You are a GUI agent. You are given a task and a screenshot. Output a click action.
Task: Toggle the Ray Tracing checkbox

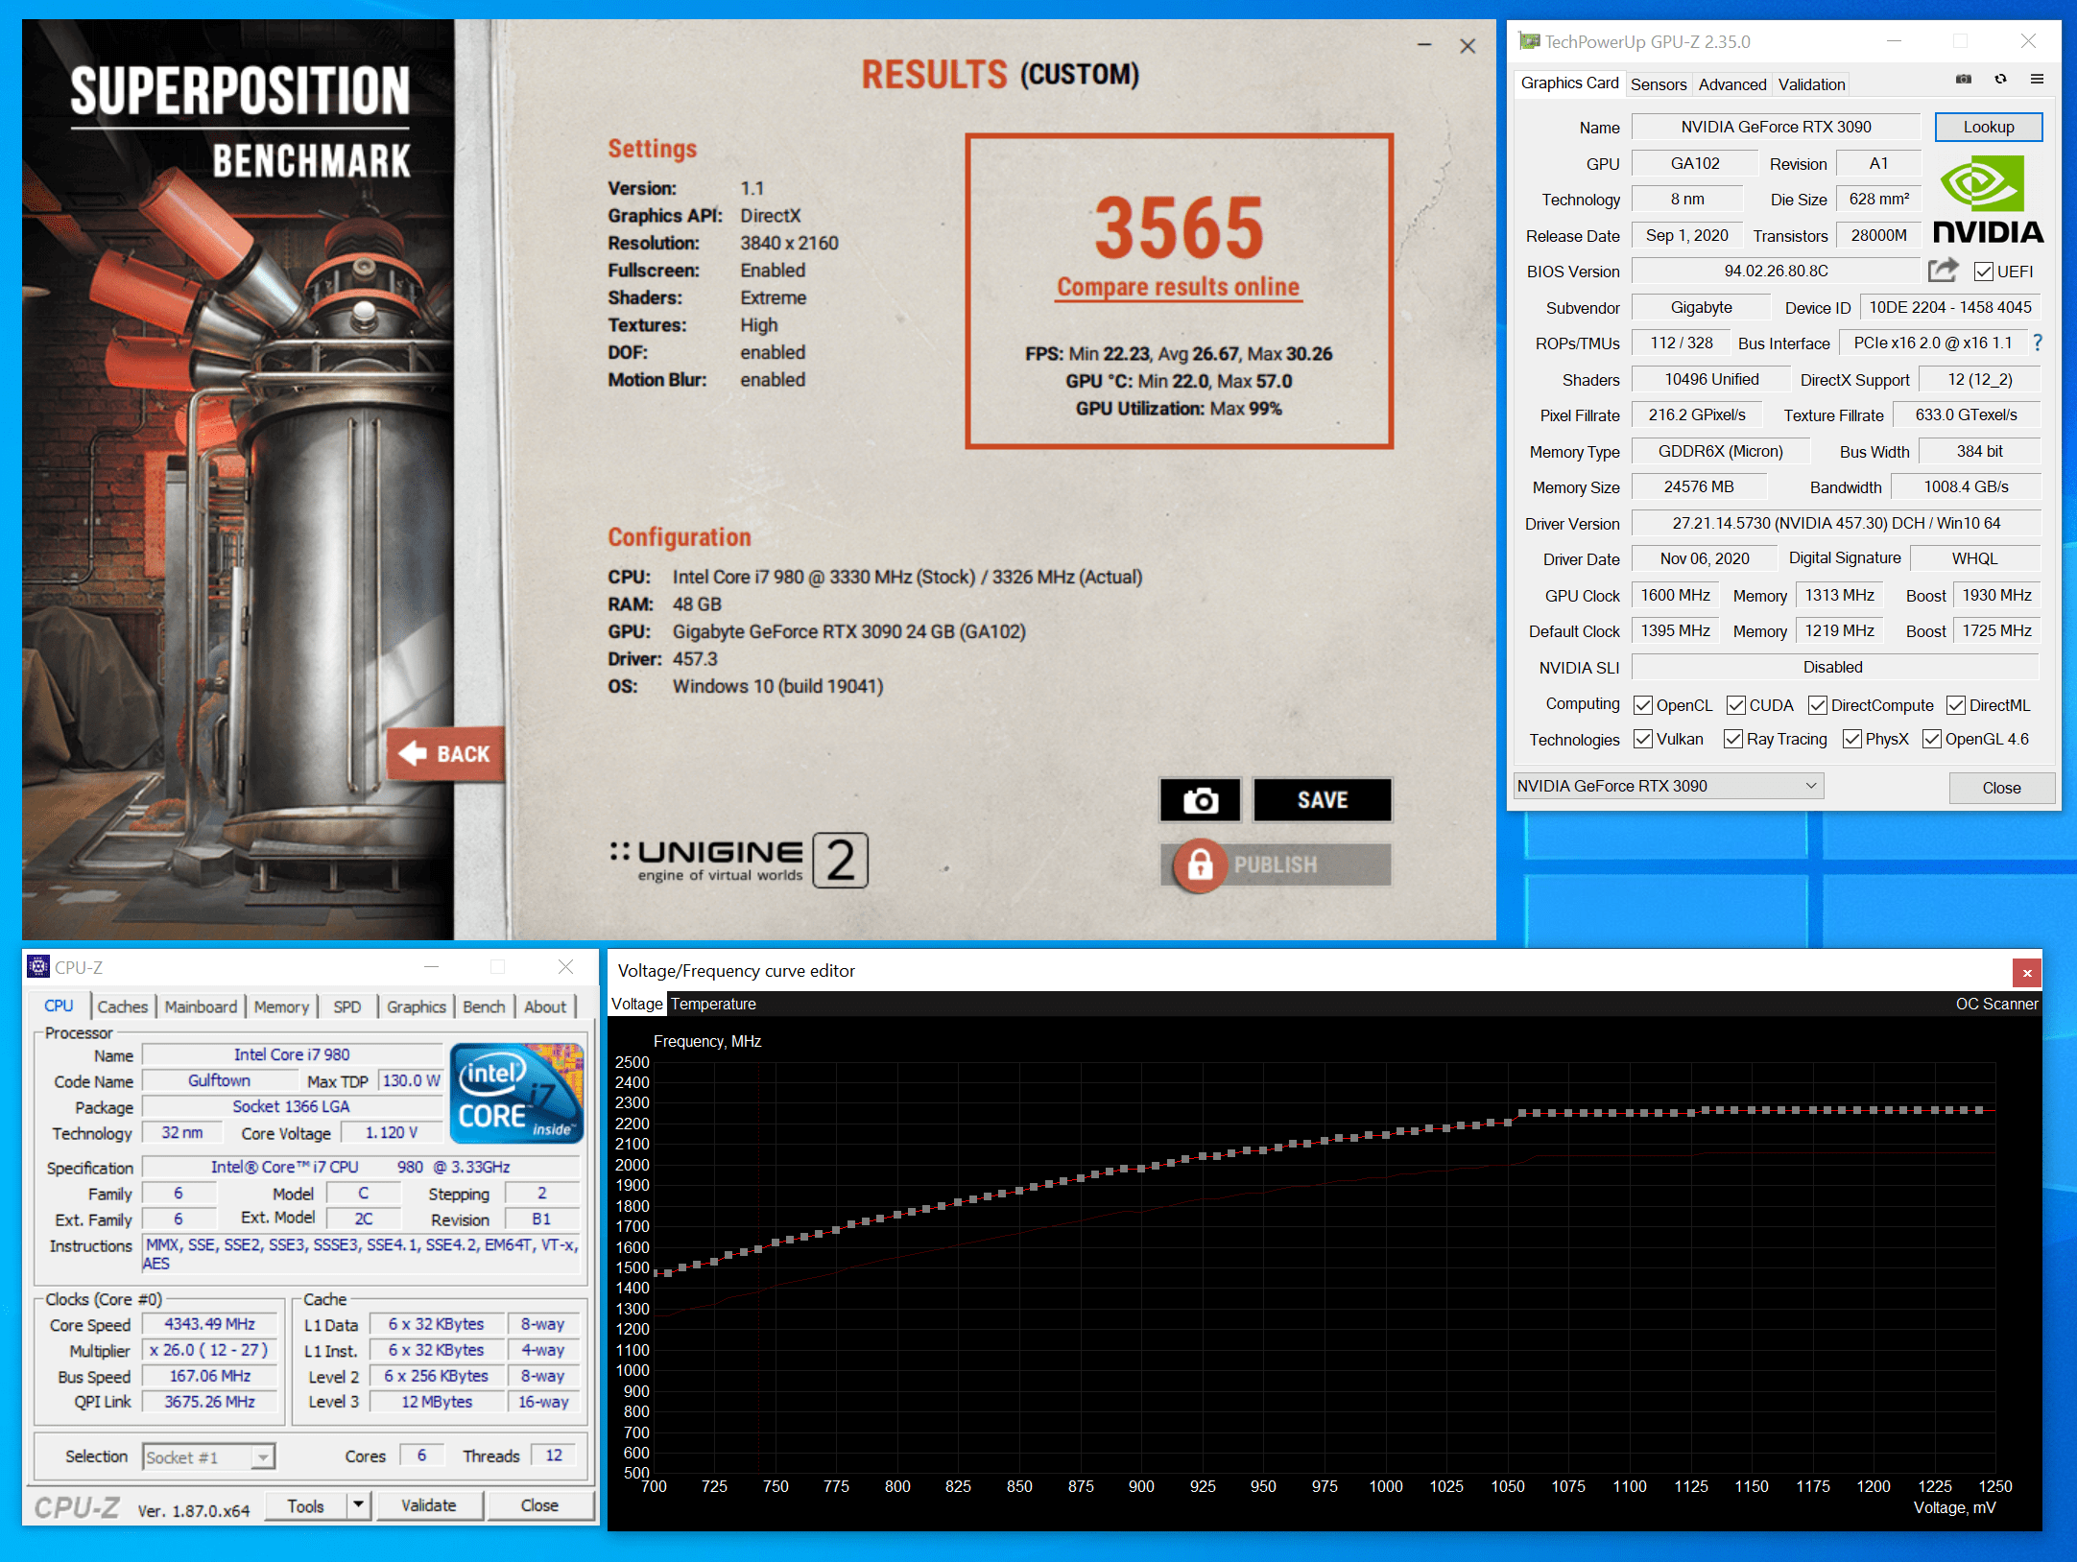pos(1733,739)
